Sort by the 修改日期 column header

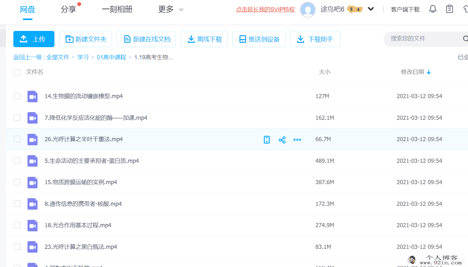(412, 72)
